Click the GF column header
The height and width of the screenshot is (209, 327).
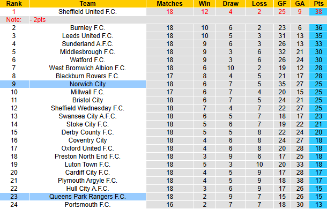(x=282, y=4)
